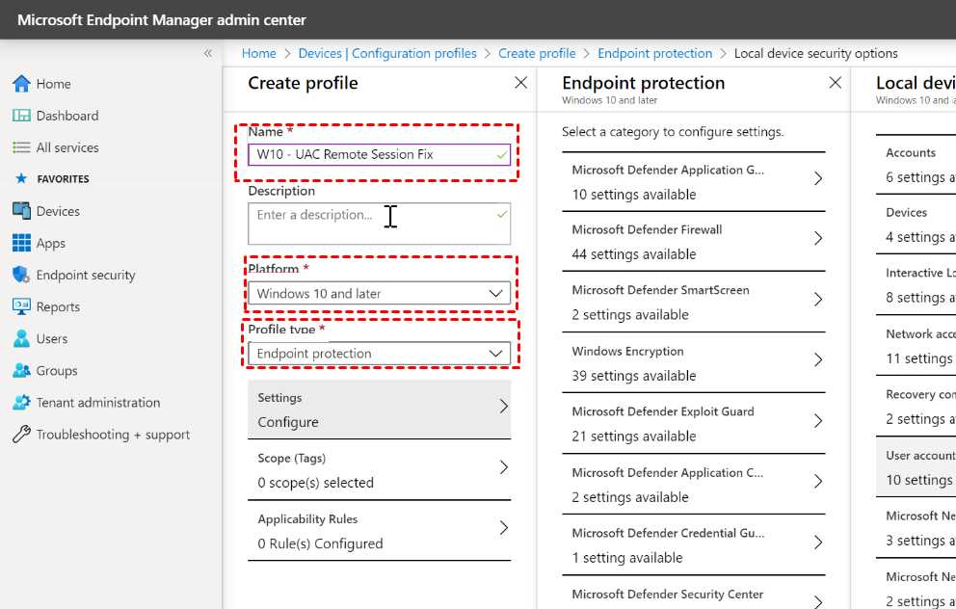
Task: Click the profile Name text field
Action: (371, 154)
